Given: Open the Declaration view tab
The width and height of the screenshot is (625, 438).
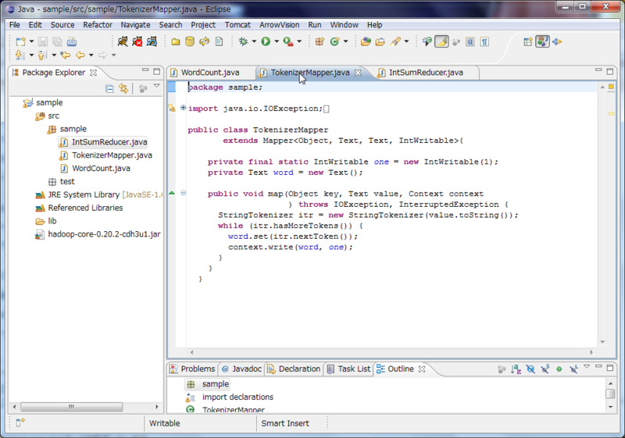Looking at the screenshot, I should point(294,369).
